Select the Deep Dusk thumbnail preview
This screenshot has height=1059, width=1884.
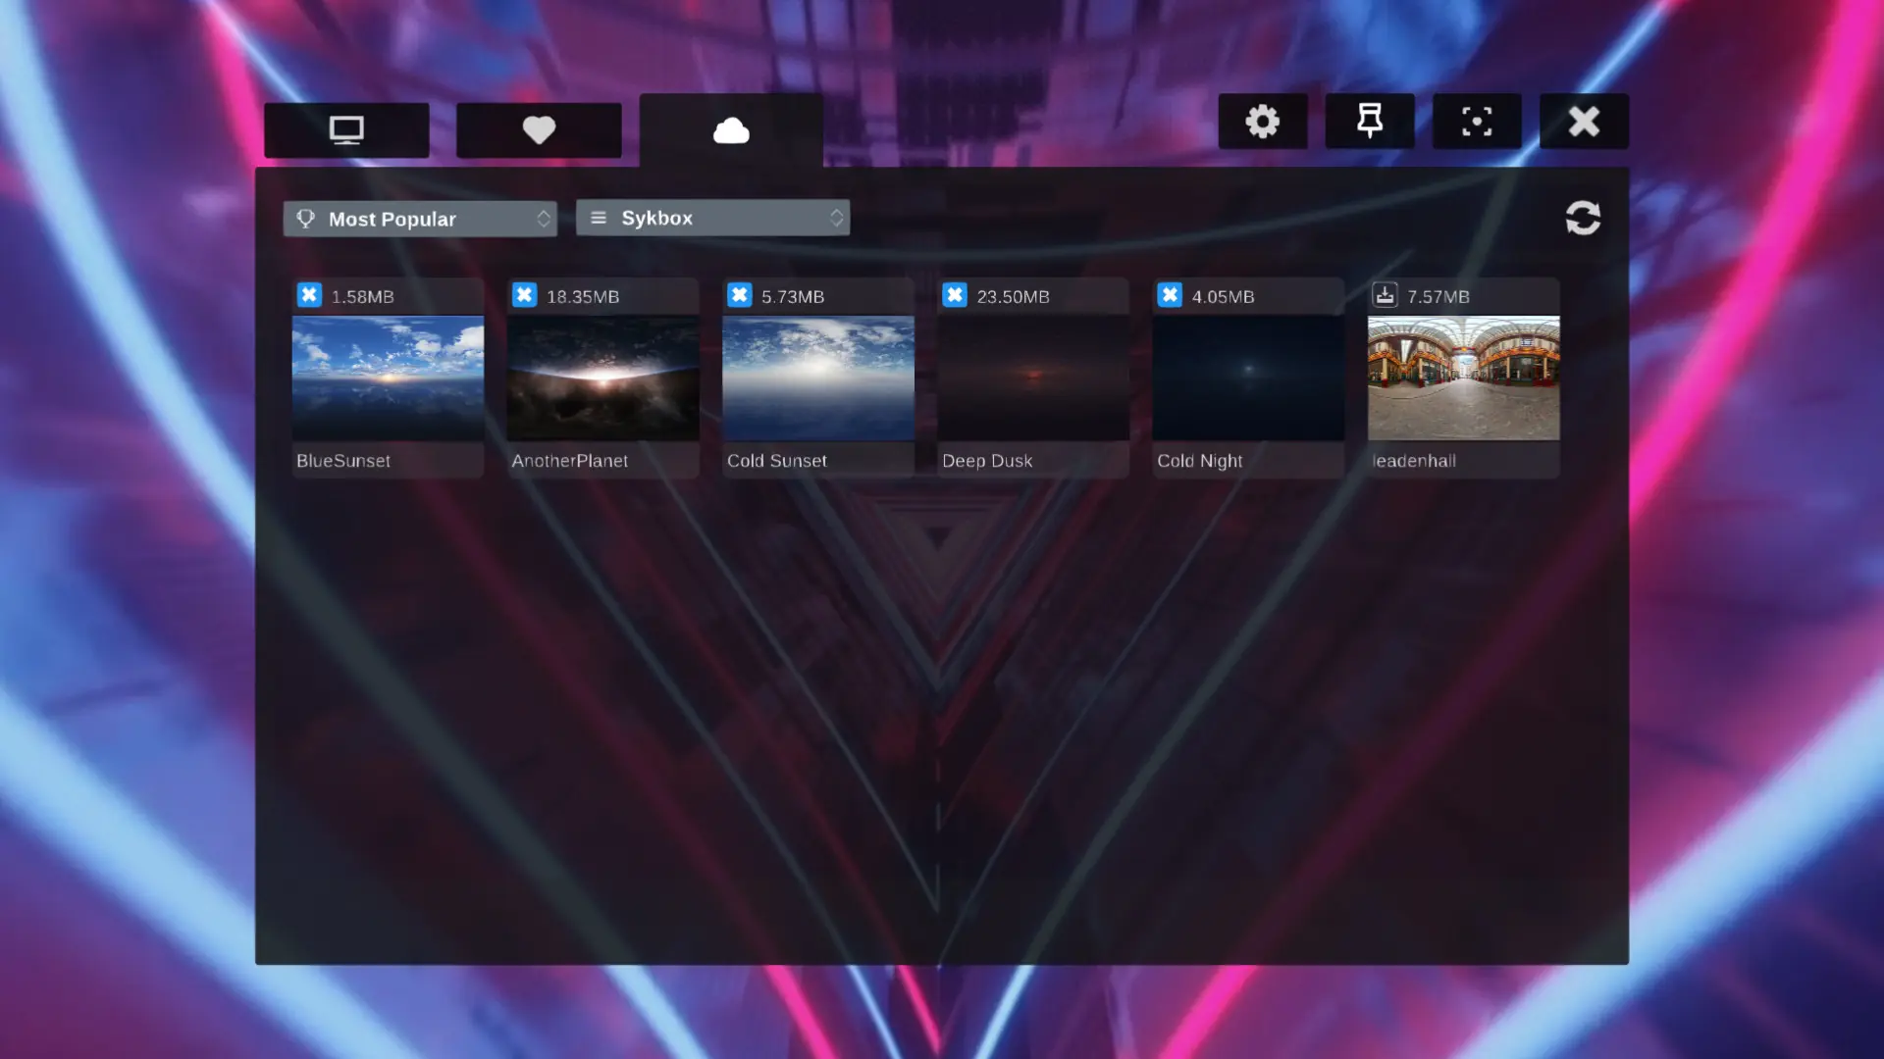1033,378
